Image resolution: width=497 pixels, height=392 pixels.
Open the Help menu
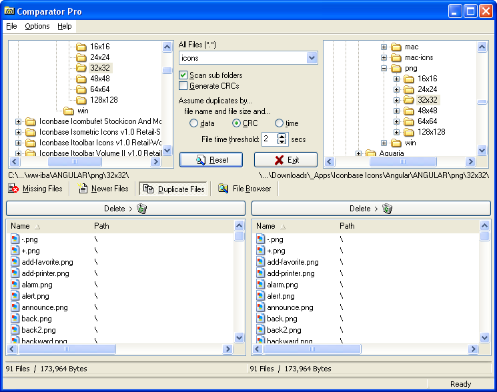(x=64, y=26)
